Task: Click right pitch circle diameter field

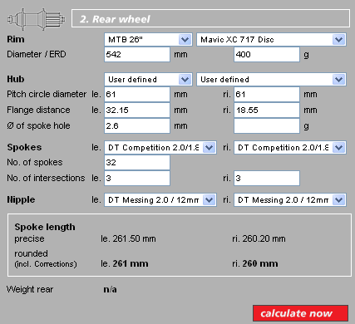Action: pyautogui.click(x=267, y=95)
